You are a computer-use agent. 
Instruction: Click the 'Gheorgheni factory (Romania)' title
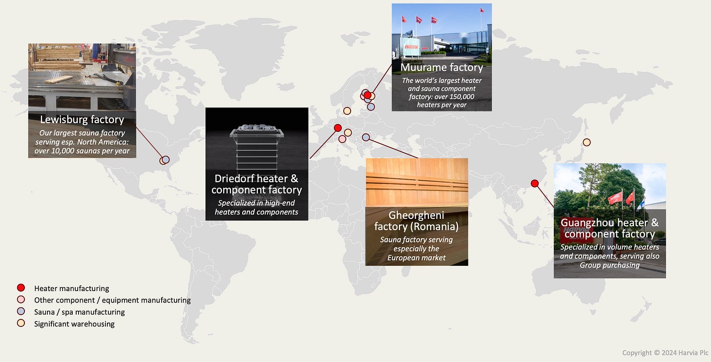coord(417,221)
